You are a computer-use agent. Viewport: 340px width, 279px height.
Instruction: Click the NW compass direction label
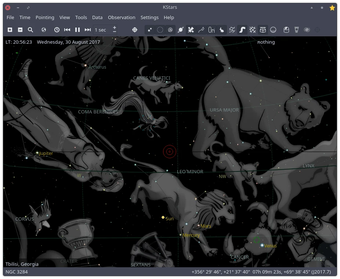pyautogui.click(x=222, y=177)
